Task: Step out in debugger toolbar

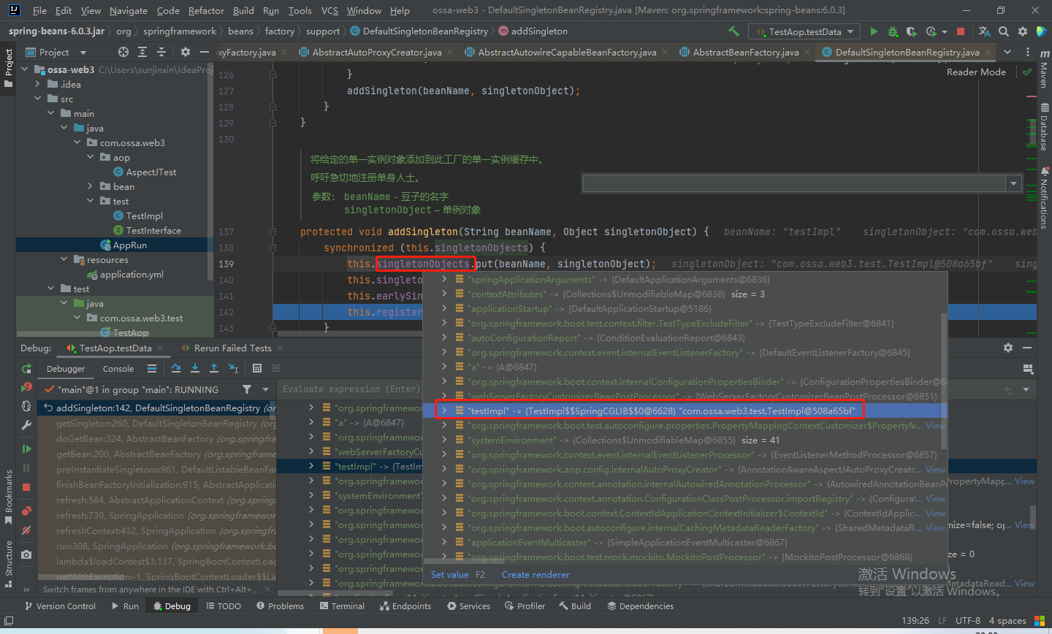Action: pyautogui.click(x=214, y=368)
